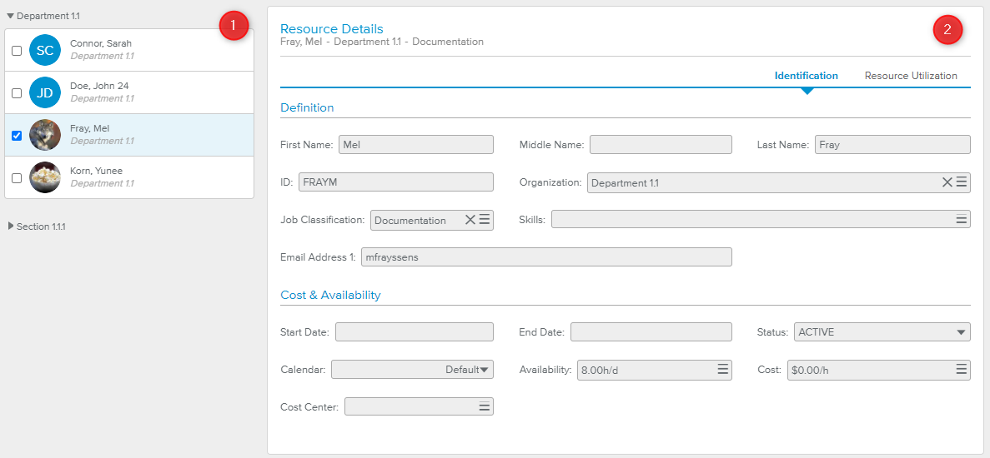Screen dimensions: 990x458
Task: Expand the Section 1.1.1 group
Action: pos(11,227)
